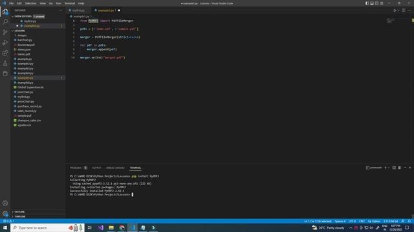Screen dimensions: 414x232
Task: Toggle Primary Side Bar layout icon
Action: pos(367,3)
